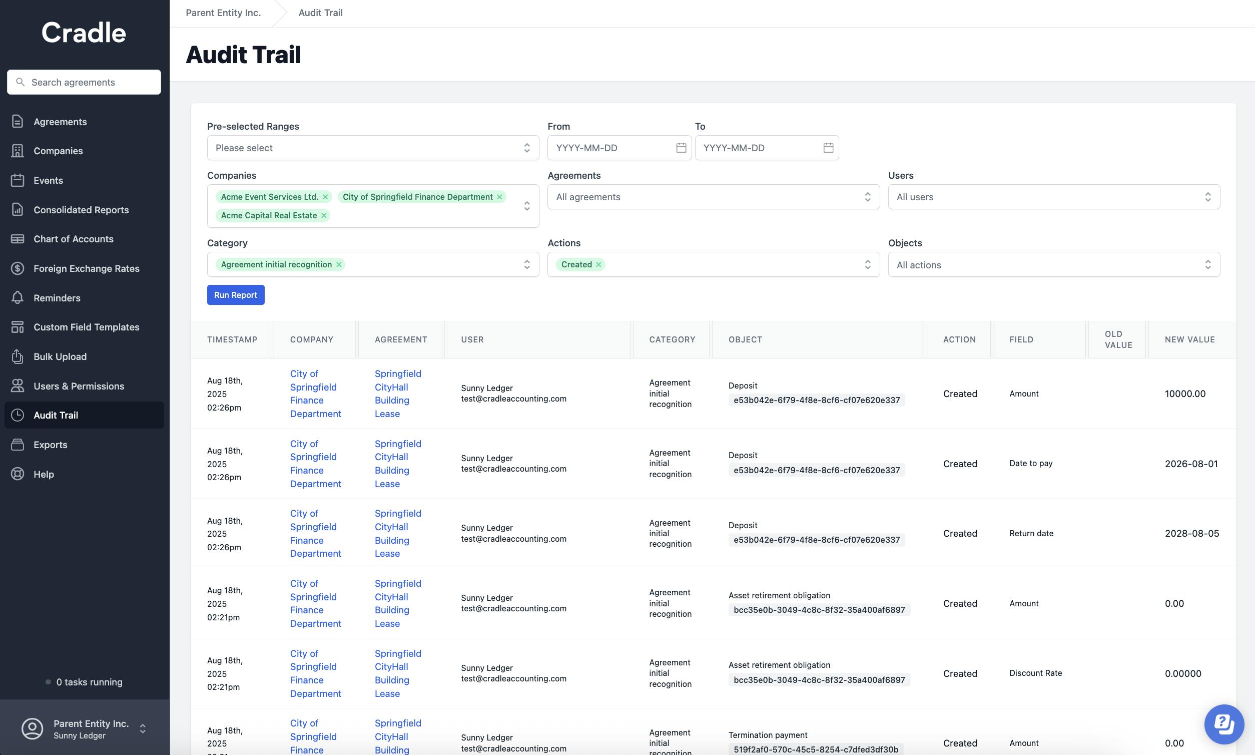Click the Custom Field Templates layout icon
Image resolution: width=1255 pixels, height=755 pixels.
tap(18, 327)
